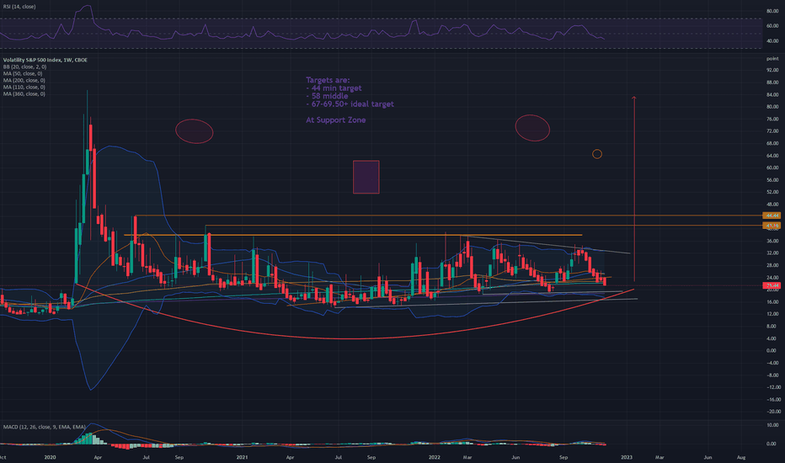Click the 72.00 price axis label
This screenshot has height=463, width=785.
[x=772, y=131]
